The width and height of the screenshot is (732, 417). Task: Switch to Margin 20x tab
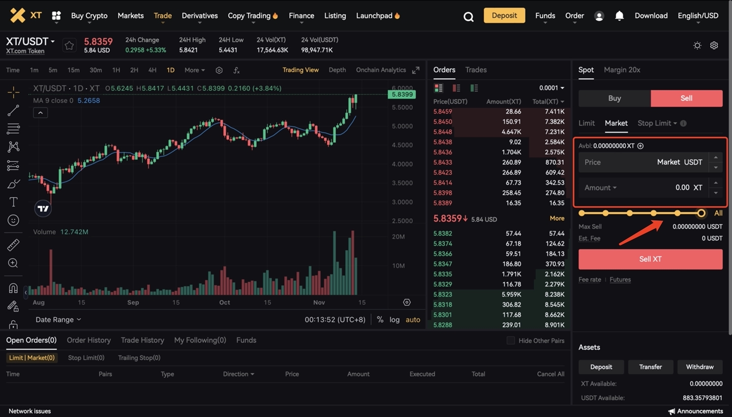622,70
